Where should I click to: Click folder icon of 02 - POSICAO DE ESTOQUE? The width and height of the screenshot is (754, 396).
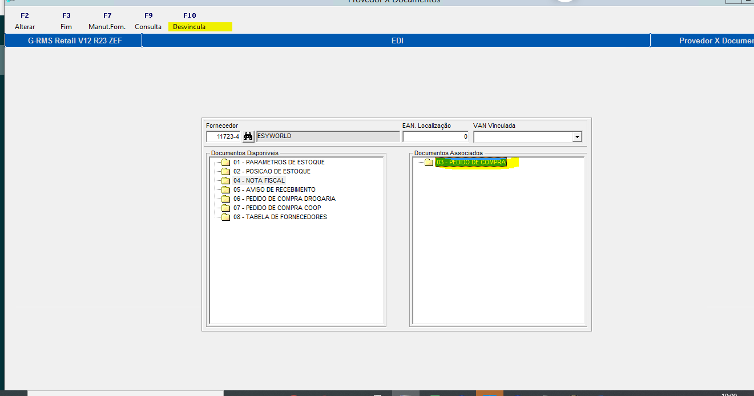tap(225, 171)
